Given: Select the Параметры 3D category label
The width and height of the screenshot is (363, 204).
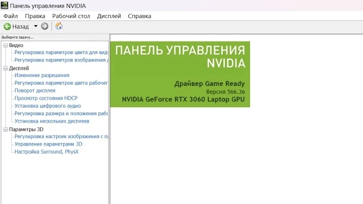Looking at the screenshot, I should pos(26,130).
